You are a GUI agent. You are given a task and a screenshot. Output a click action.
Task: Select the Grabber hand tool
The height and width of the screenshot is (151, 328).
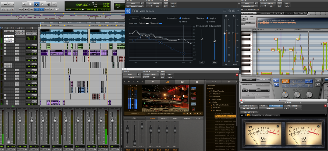[x=42, y=4]
